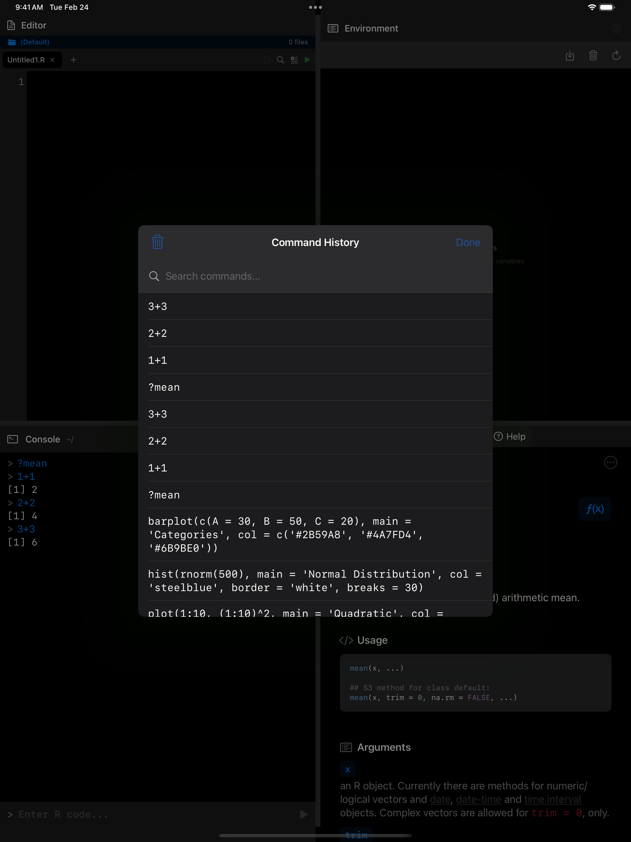Expand the x argument details
The height and width of the screenshot is (842, 631).
(347, 769)
